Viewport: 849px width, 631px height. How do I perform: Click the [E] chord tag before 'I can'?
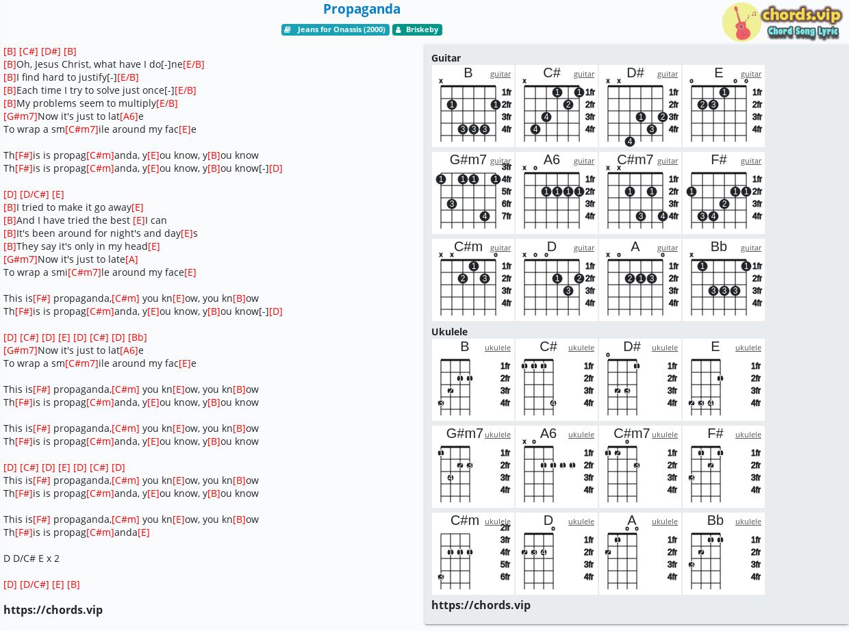pyautogui.click(x=139, y=220)
